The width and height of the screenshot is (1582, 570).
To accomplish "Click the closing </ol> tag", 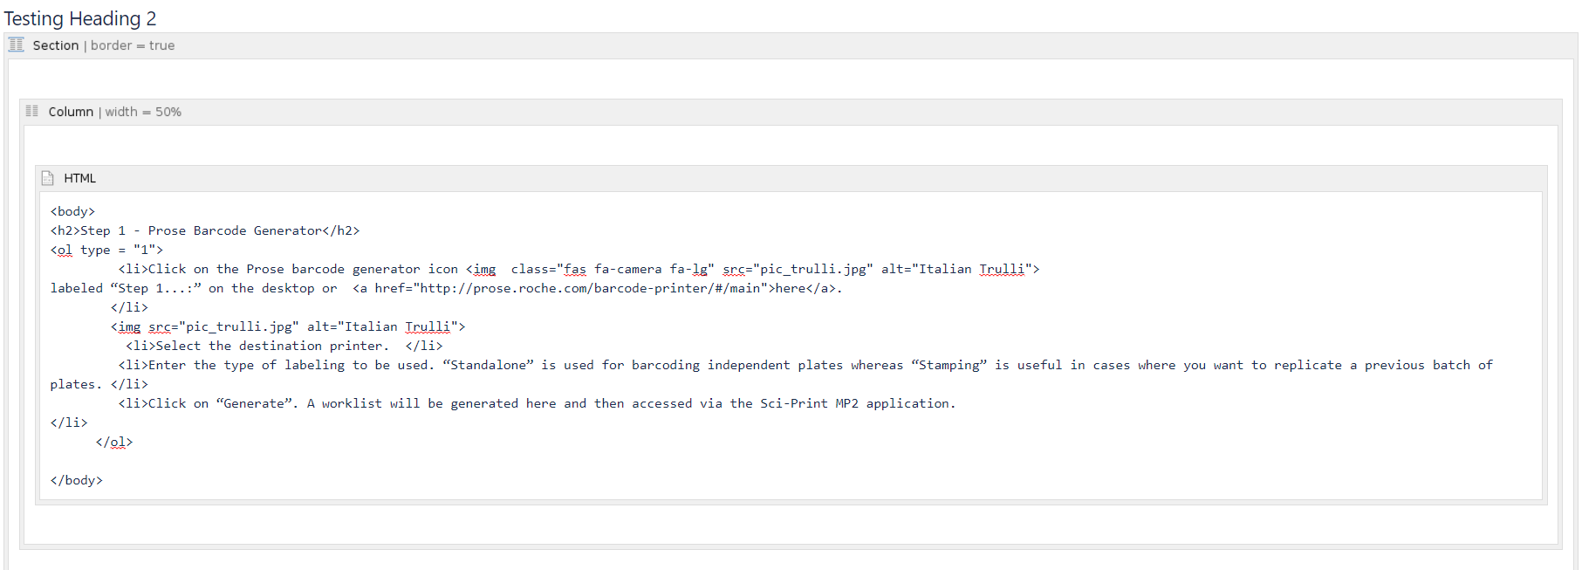I will click(114, 442).
